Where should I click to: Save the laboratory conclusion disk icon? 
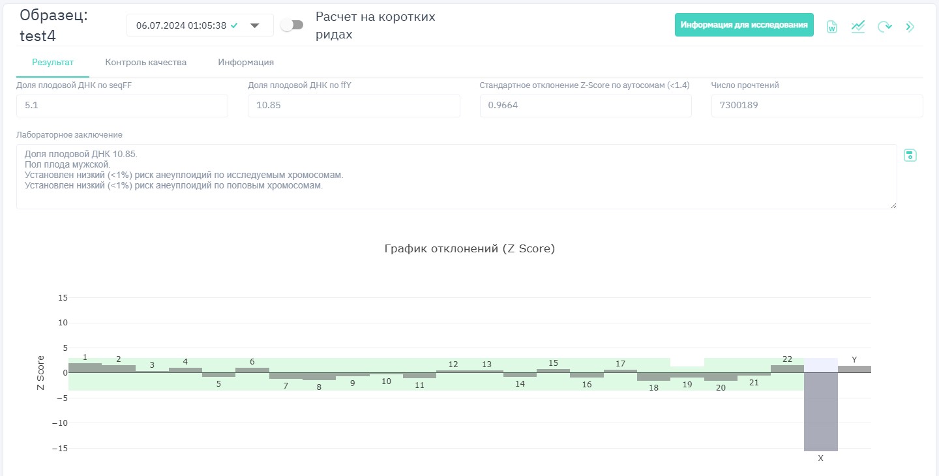910,155
